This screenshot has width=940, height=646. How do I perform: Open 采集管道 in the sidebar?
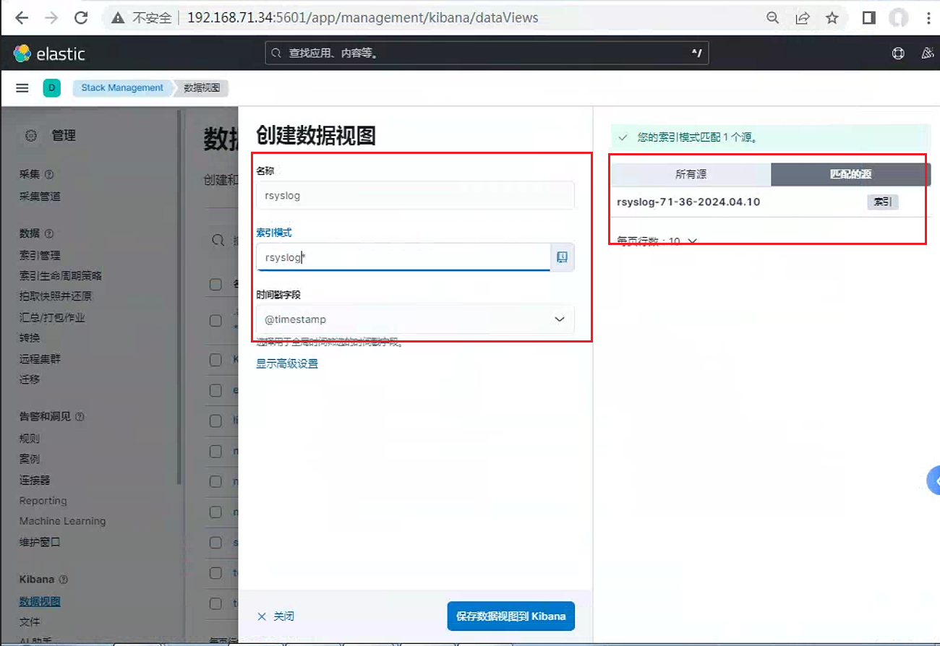click(40, 196)
